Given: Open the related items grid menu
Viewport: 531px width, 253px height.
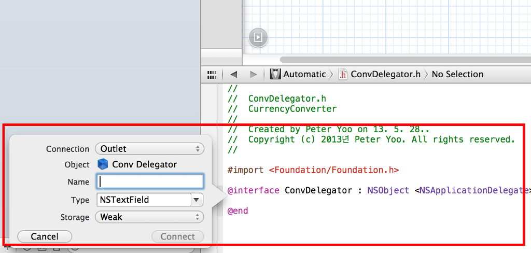Looking at the screenshot, I should click(212, 75).
